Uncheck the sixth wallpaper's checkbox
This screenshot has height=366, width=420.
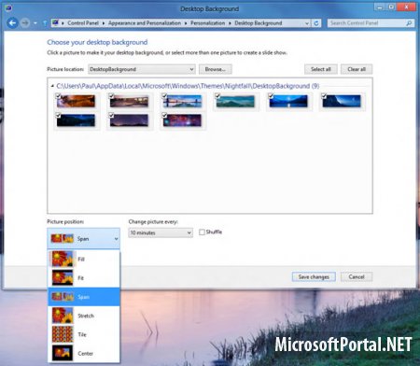click(324, 96)
